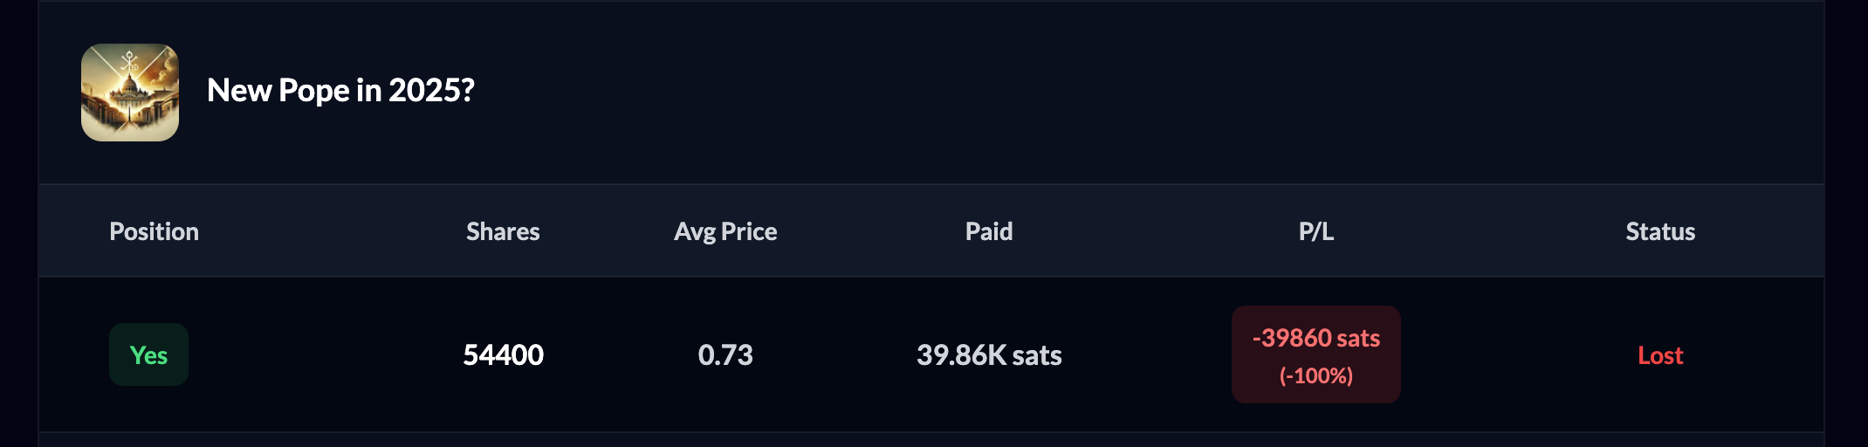Open the 'New Pope in 2025?' market title
The height and width of the screenshot is (447, 1868).
pyautogui.click(x=340, y=91)
